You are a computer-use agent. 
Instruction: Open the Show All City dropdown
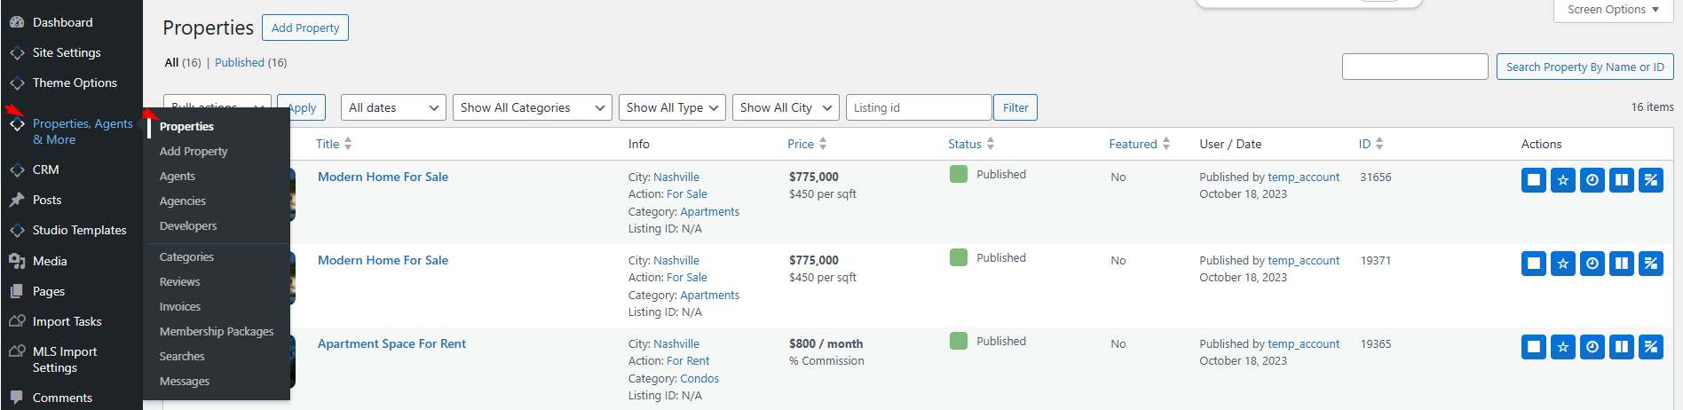coord(785,107)
